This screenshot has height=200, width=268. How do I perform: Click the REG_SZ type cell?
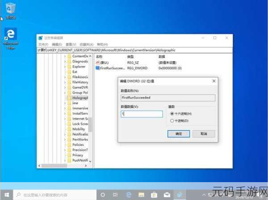point(133,62)
